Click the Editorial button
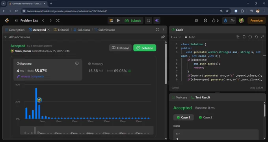Image resolution: width=268 pixels, height=142 pixels. (x=120, y=48)
